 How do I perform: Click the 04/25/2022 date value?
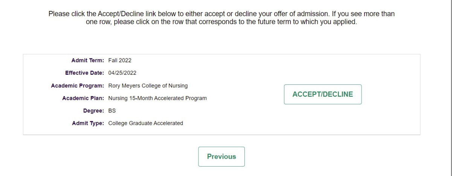tap(122, 73)
